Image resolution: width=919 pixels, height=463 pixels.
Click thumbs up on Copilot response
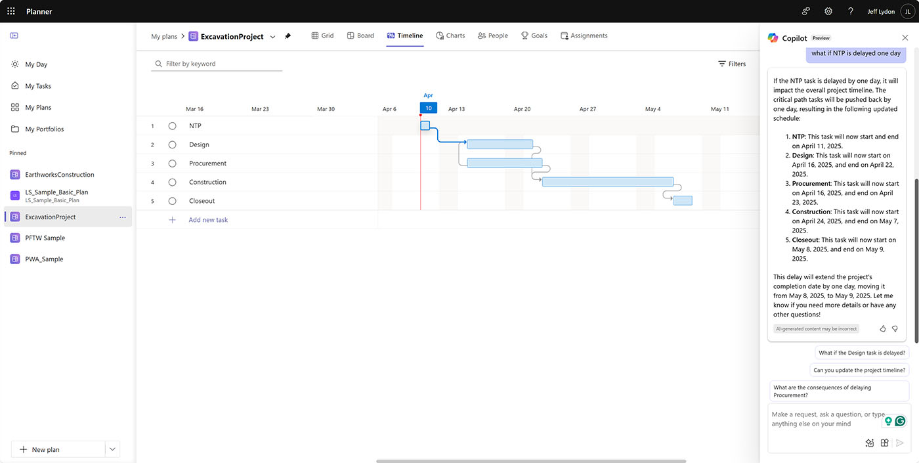pyautogui.click(x=883, y=328)
